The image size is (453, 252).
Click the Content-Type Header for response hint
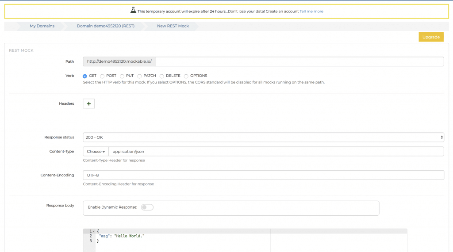[114, 160]
